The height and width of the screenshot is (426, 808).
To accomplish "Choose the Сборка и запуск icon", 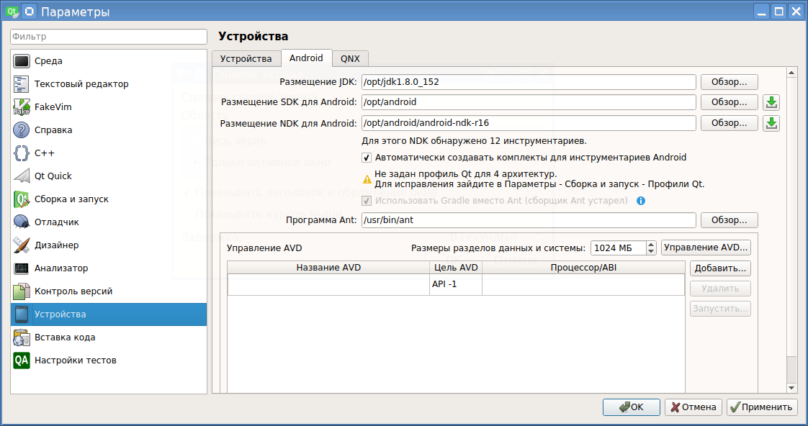I will point(22,199).
